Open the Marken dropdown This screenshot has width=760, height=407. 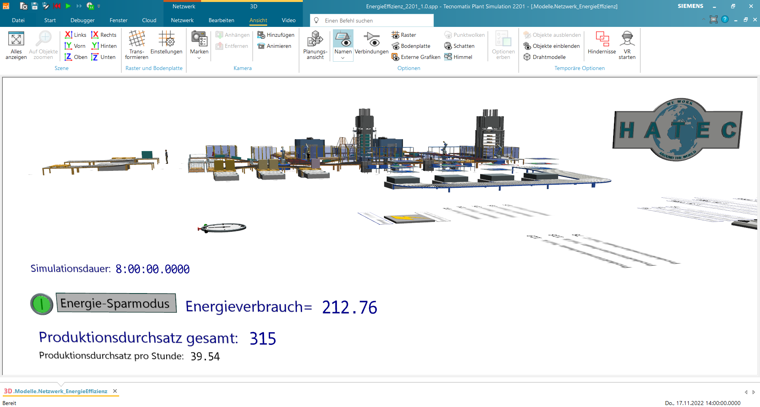click(199, 58)
